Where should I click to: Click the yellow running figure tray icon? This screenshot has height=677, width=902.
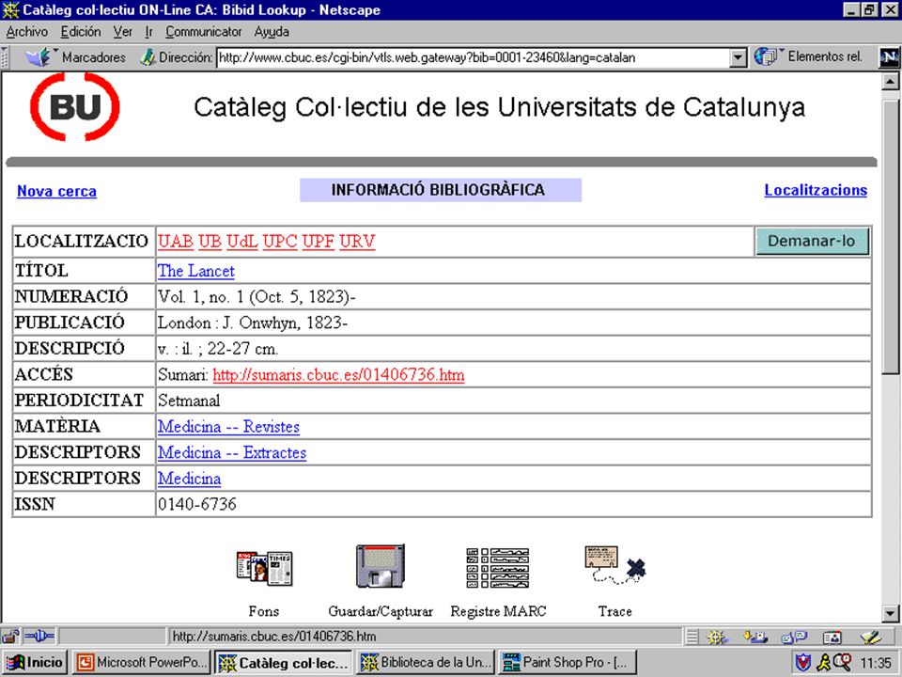824,662
